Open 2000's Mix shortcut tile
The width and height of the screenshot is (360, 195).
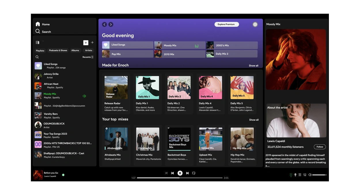pos(232,45)
